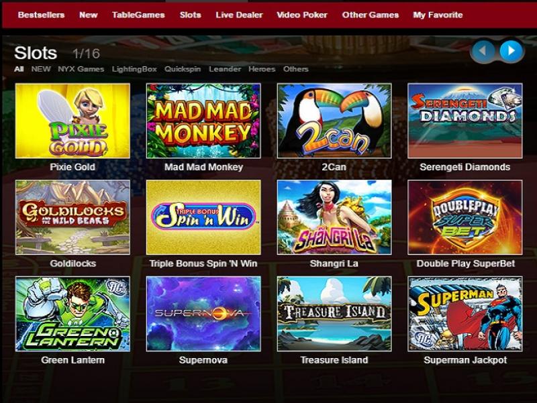Open the Green Lantern slot
537x403 pixels.
click(x=72, y=314)
